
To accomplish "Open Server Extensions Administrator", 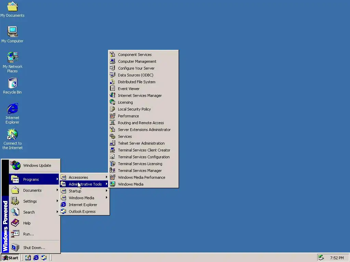I will (143, 129).
